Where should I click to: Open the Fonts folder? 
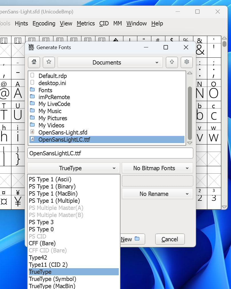pos(45,90)
